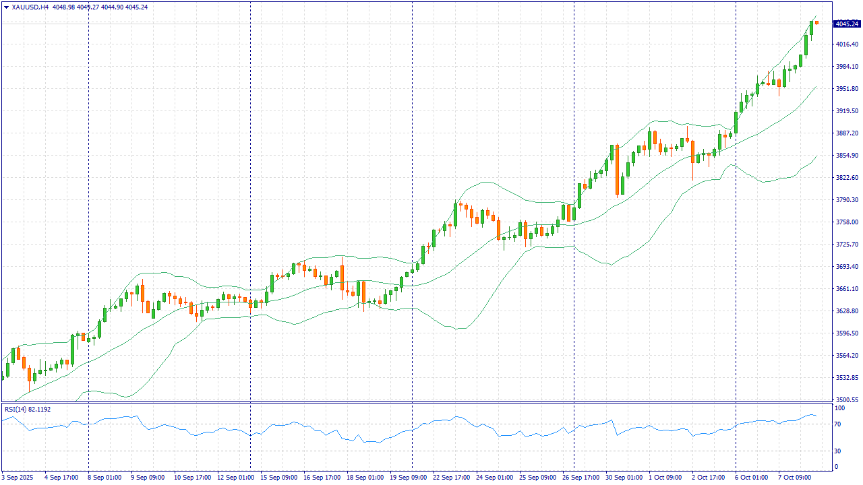The width and height of the screenshot is (863, 485).
Task: Click the 19 Sep 09:00 time label
Action: (409, 478)
